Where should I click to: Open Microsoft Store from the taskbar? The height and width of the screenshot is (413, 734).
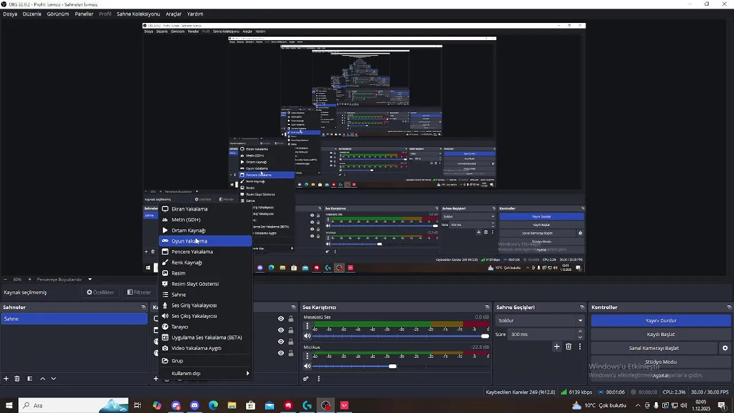click(x=251, y=406)
